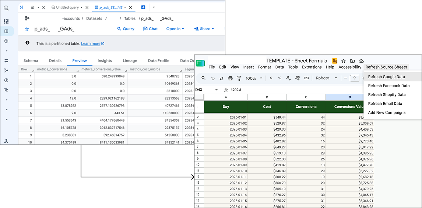This screenshot has width=422, height=208.
Task: Close the p_ads_SS...142 tab
Action: (x=130, y=7)
